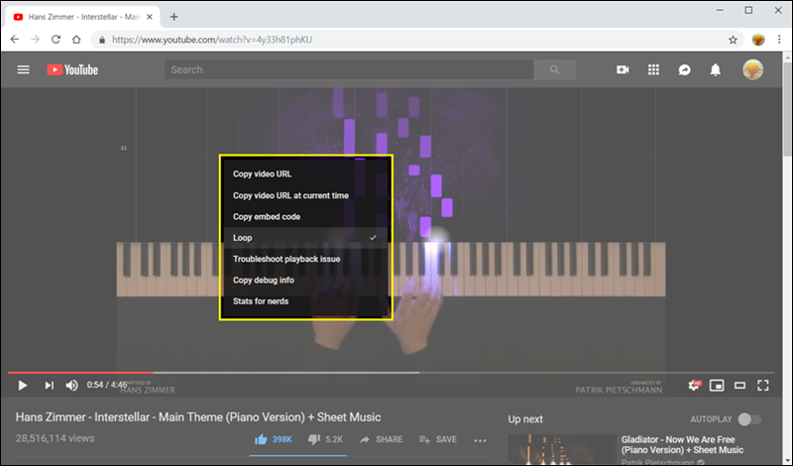Play the video

point(22,386)
